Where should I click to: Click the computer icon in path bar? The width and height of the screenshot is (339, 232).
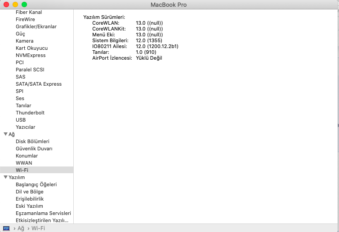pos(6,228)
